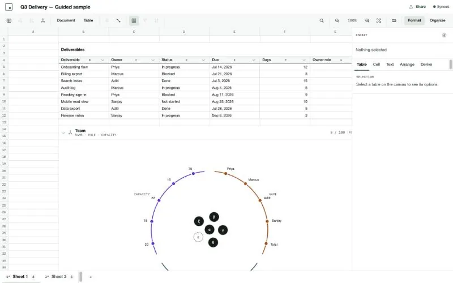Click the Not started status cell
Viewport: 453px width, 283px height.
coord(185,102)
